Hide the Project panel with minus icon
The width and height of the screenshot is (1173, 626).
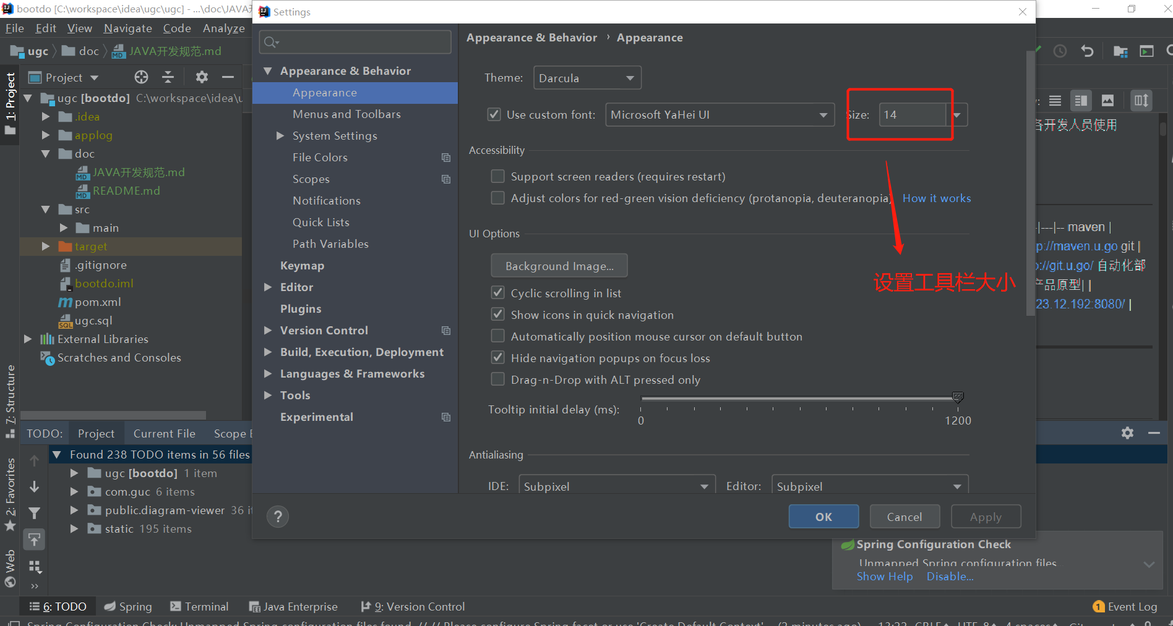pos(228,77)
